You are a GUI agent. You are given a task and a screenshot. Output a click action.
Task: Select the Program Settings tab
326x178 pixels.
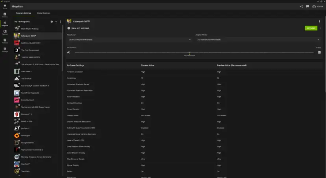click(x=24, y=13)
